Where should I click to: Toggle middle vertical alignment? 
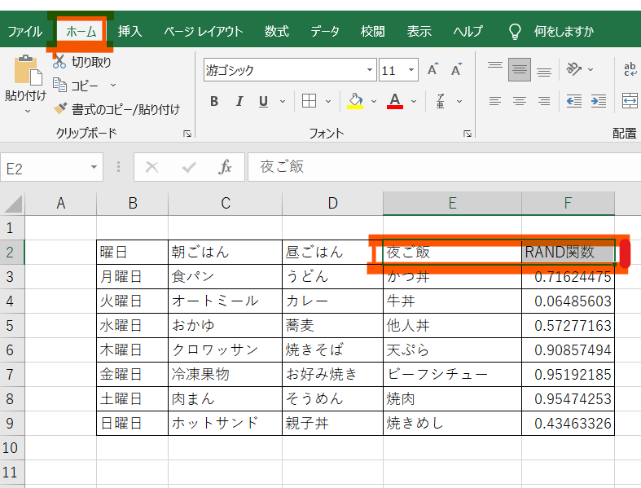(519, 70)
